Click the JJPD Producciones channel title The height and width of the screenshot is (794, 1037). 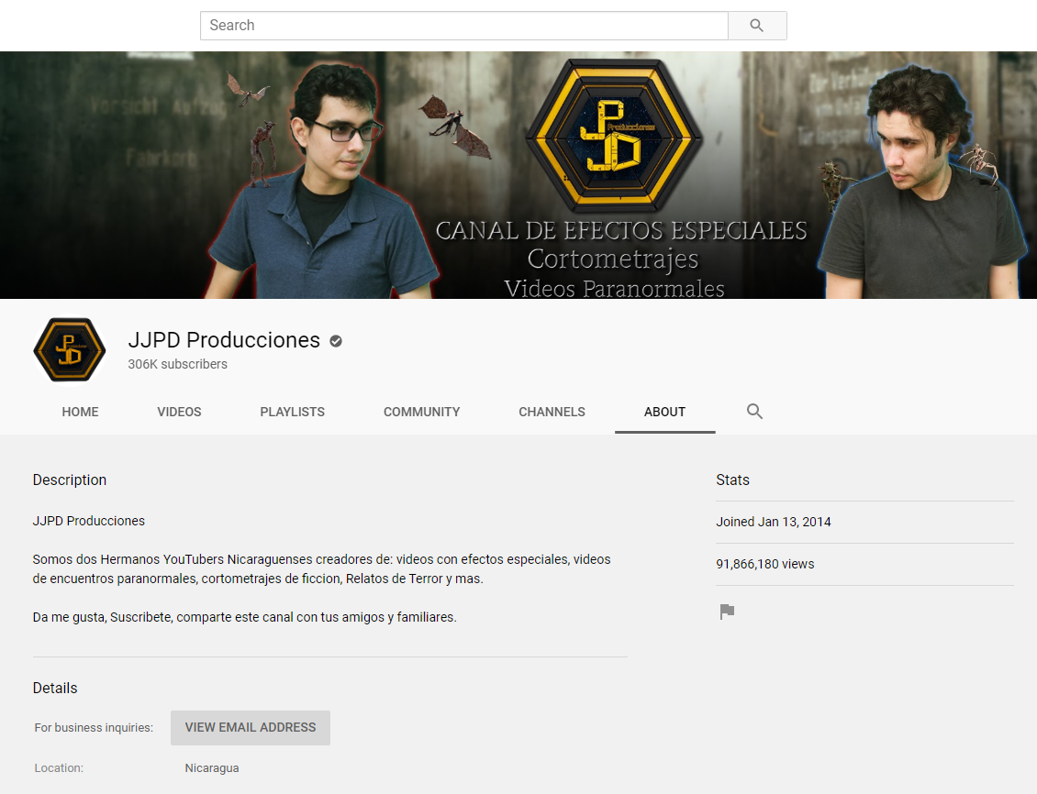click(x=224, y=339)
